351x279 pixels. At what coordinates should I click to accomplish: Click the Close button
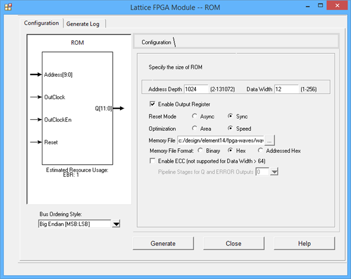(234, 243)
